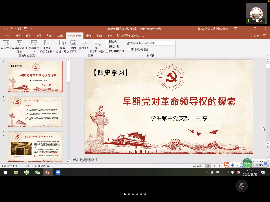The width and height of the screenshot is (270, 202).
Task: Expand the Custom Slide Show dropdown arrow
Action: pos(54,51)
